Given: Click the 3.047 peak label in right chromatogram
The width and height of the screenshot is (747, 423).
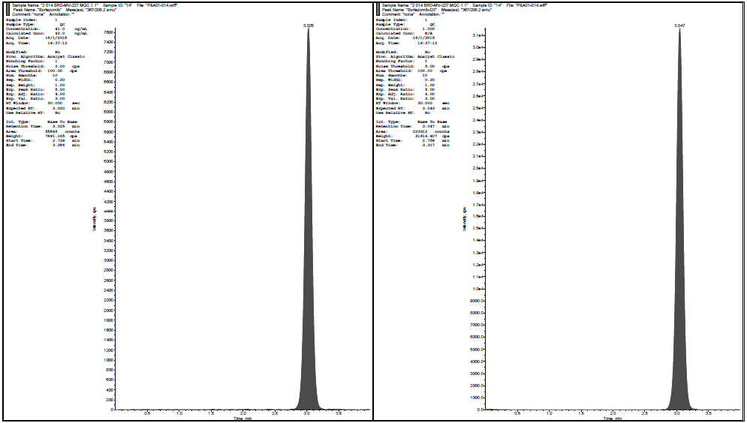Looking at the screenshot, I should click(679, 25).
